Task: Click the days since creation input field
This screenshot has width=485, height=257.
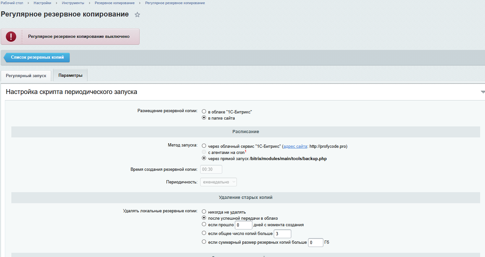Action: (x=244, y=225)
